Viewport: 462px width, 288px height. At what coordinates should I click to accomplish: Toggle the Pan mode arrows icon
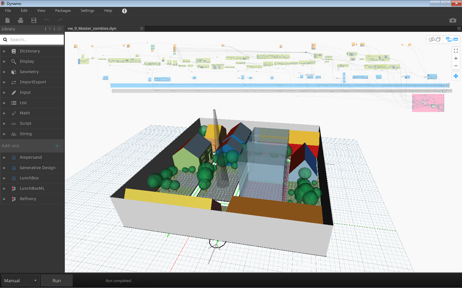(x=456, y=76)
